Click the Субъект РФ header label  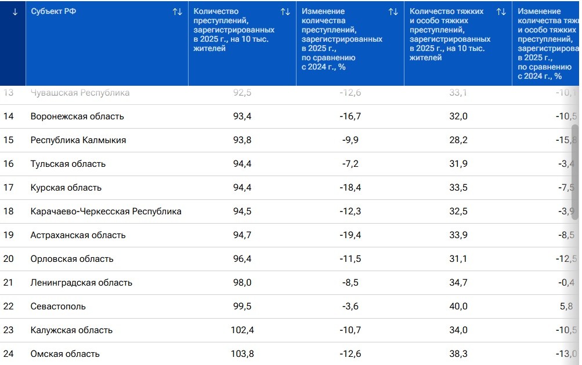(53, 12)
